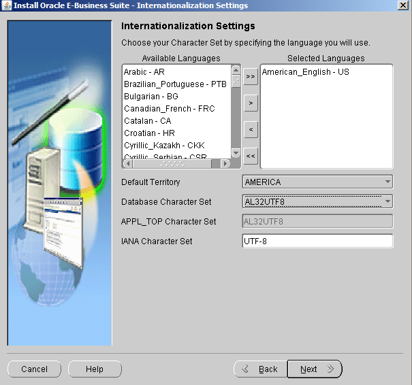The height and width of the screenshot is (385, 412).
Task: Select American_English - US in Selected Languages
Action: 305,71
